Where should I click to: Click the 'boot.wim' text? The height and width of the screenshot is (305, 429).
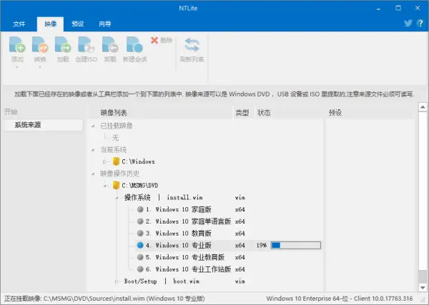pos(187,281)
